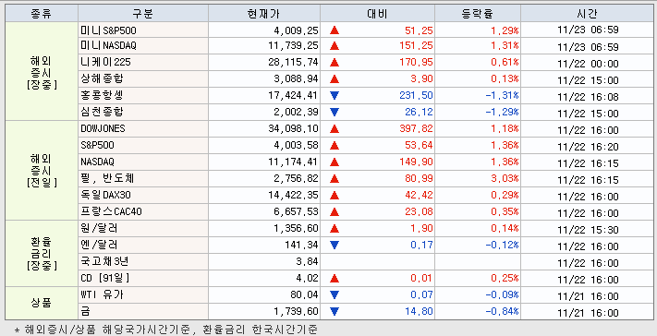
Task: Click the time 11/22 16:20
Action: [x=588, y=147]
